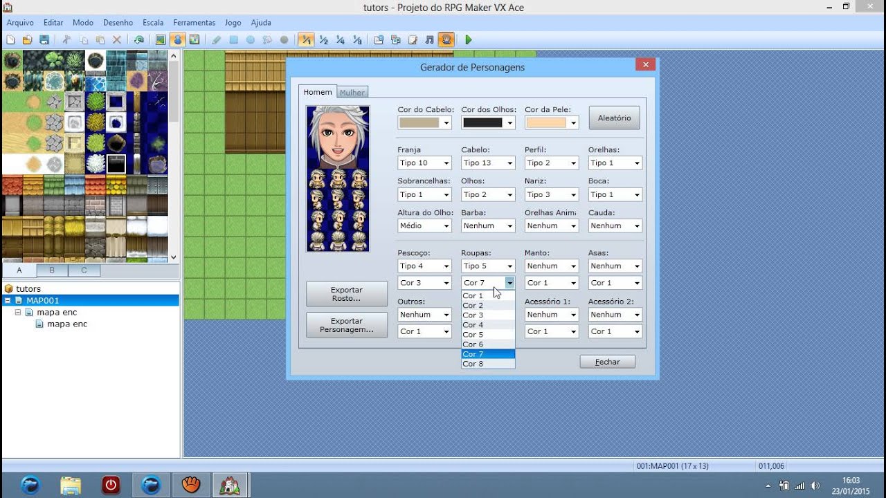The image size is (886, 498).
Task: Open the Database toolbar icon
Action: point(379,40)
